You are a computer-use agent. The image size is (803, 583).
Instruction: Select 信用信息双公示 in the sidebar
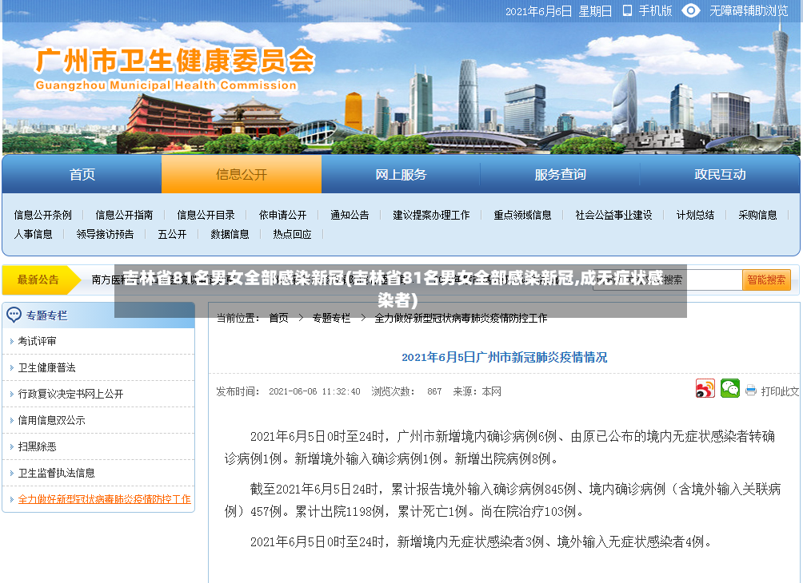(x=51, y=420)
